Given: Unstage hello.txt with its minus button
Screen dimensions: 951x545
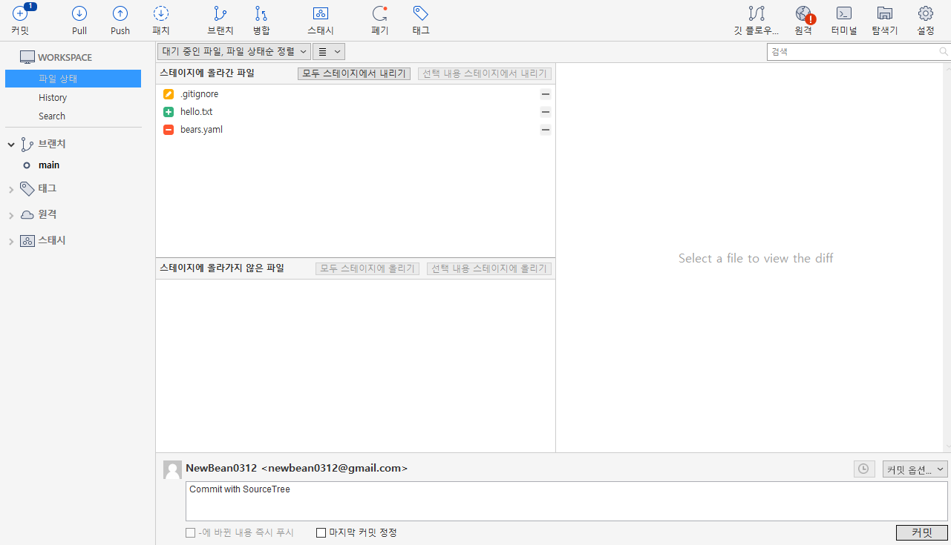Looking at the screenshot, I should [546, 112].
